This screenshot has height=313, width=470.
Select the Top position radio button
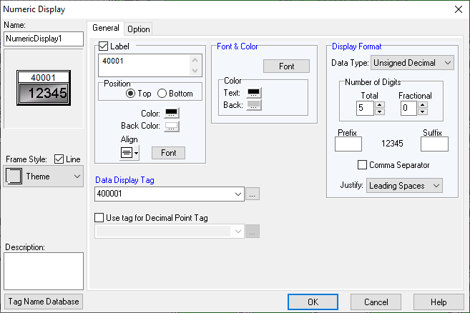[x=130, y=94]
